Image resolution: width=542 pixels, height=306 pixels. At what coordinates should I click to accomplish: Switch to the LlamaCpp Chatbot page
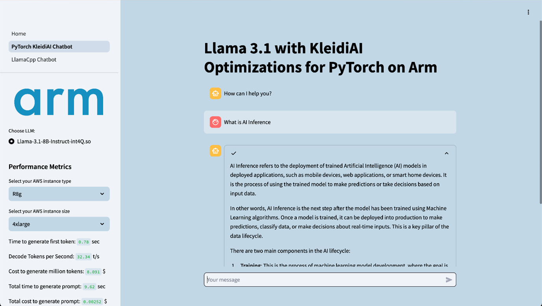pyautogui.click(x=34, y=60)
